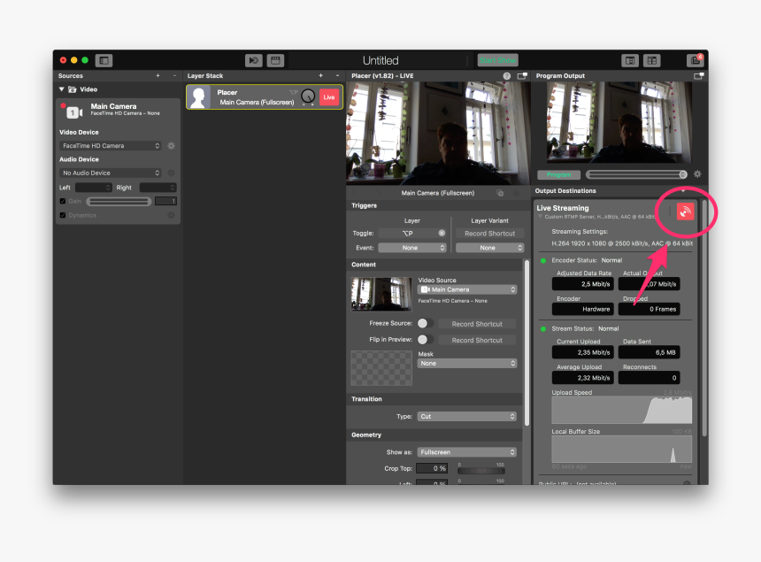Open the Show as Fullscreen dropdown
The image size is (761, 562).
[467, 452]
